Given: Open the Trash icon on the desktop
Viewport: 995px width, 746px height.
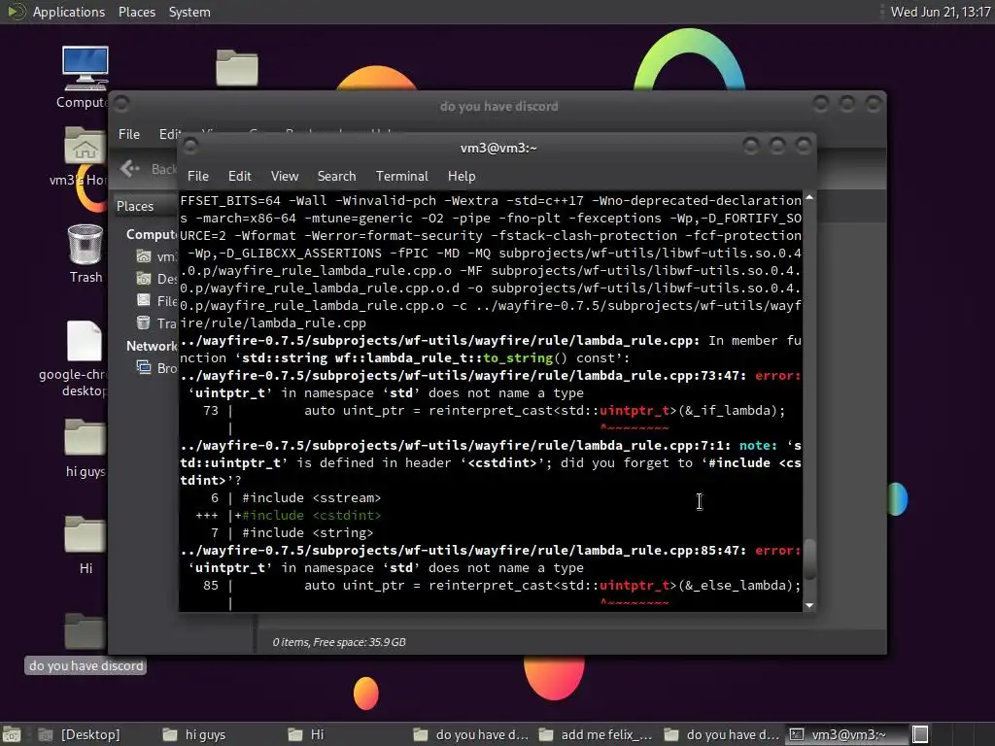Looking at the screenshot, I should [x=86, y=244].
